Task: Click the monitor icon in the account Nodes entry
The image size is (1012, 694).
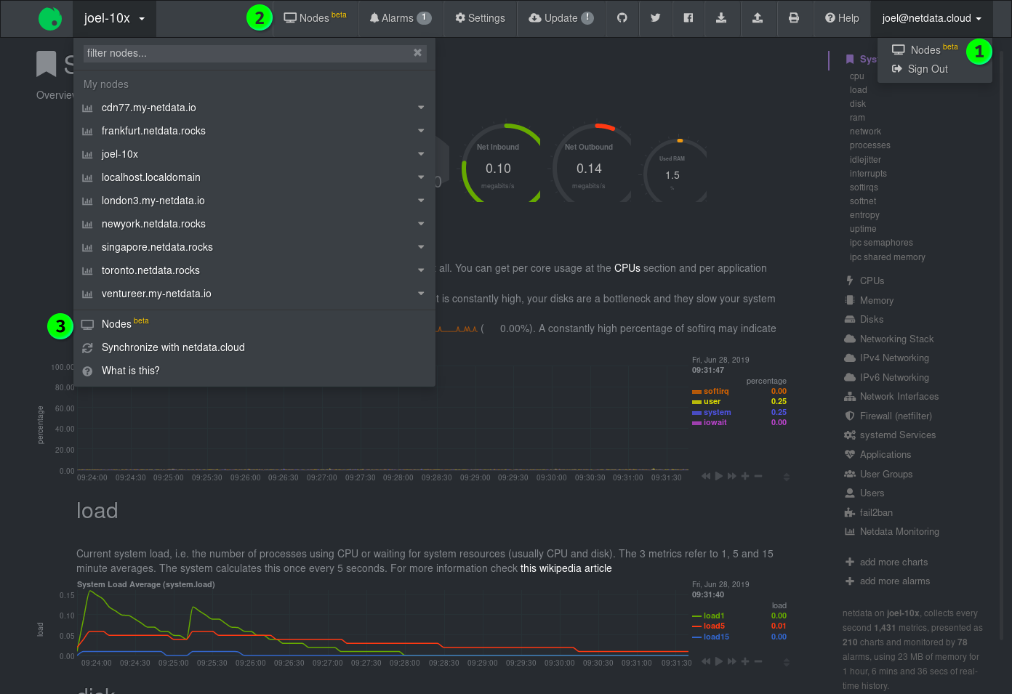Action: tap(899, 49)
